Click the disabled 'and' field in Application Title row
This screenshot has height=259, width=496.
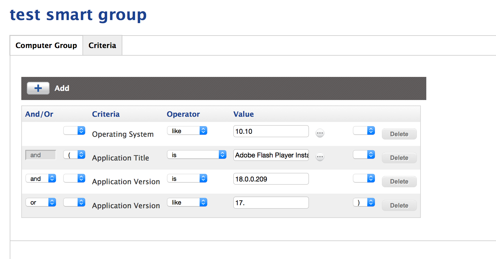41,155
